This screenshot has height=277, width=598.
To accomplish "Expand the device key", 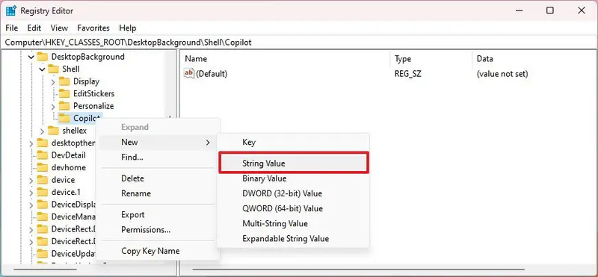I will click(x=31, y=180).
